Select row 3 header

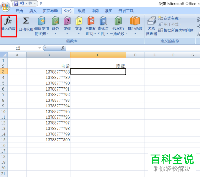pos(4,72)
